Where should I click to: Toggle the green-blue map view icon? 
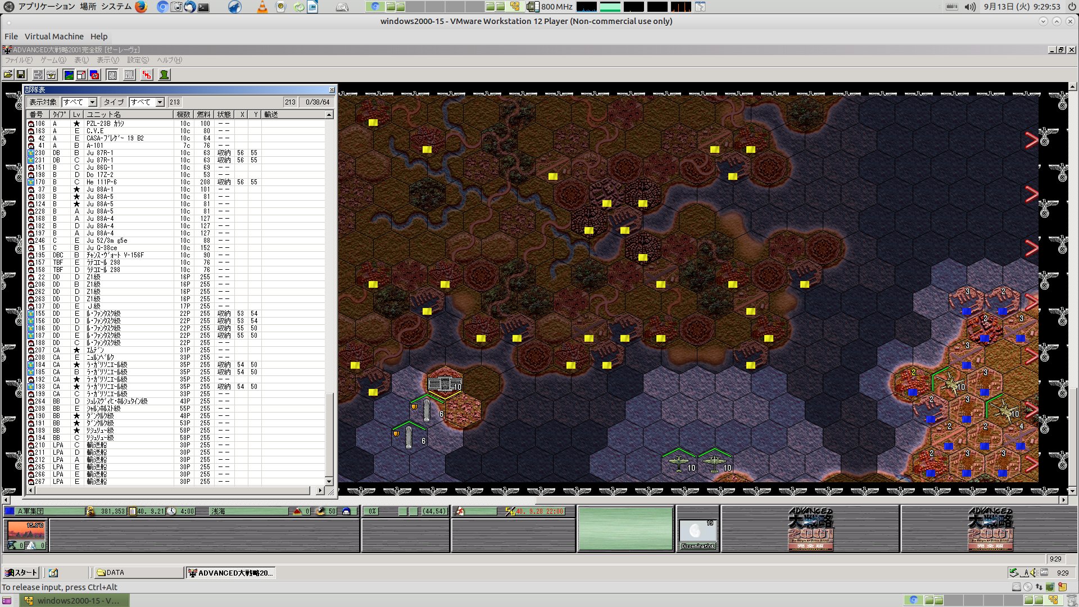tap(69, 75)
